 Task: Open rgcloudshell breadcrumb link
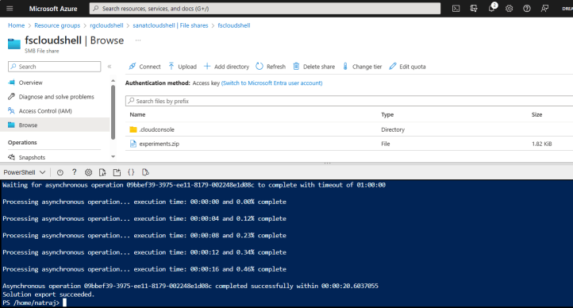click(106, 25)
